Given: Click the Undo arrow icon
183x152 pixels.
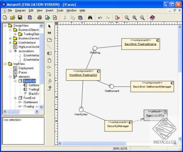Looking at the screenshot, I should [x=100, y=18].
